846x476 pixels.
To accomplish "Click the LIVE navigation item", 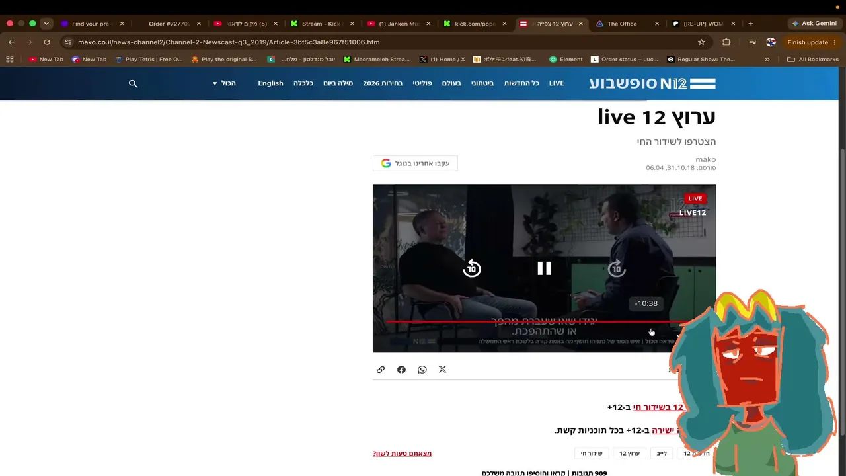I will [557, 83].
